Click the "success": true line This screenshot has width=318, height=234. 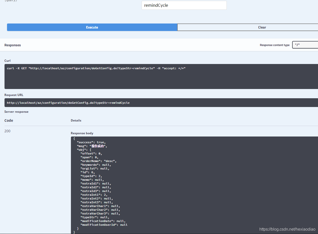click(91, 142)
